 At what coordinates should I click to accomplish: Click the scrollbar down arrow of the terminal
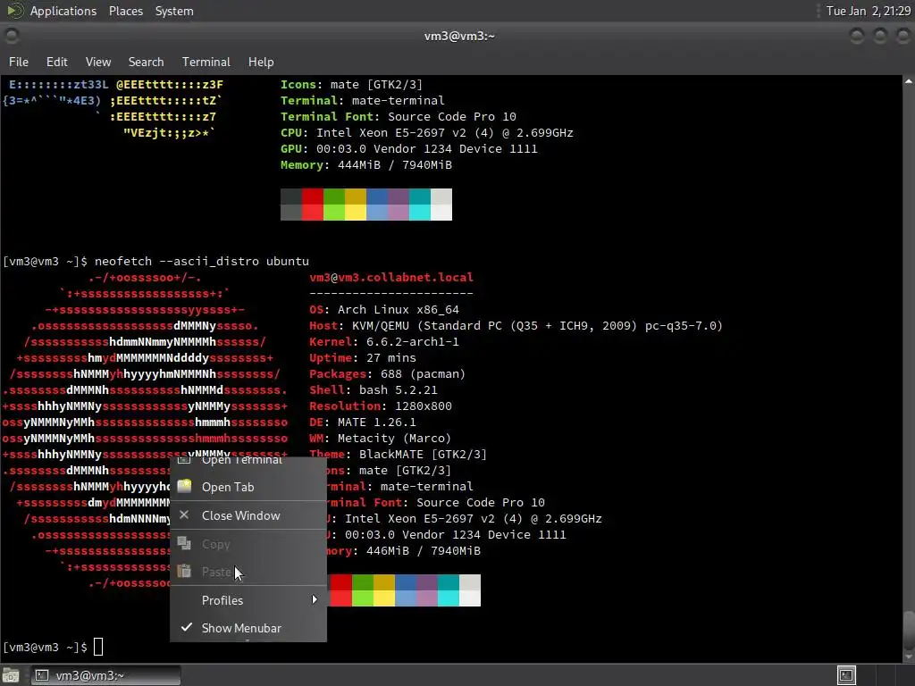click(x=909, y=657)
